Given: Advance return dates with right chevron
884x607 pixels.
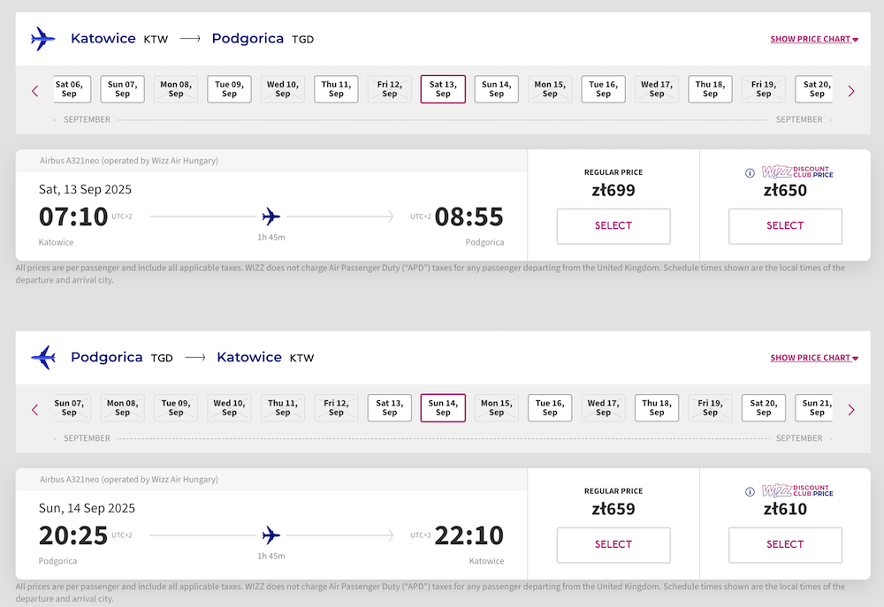Looking at the screenshot, I should [x=851, y=410].
